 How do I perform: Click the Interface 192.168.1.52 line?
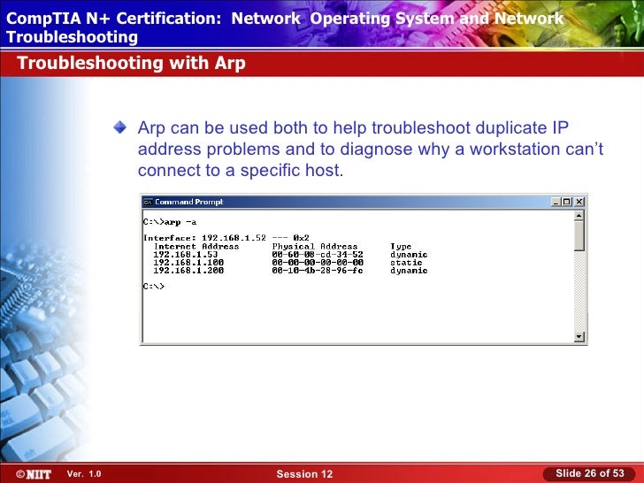click(x=226, y=238)
